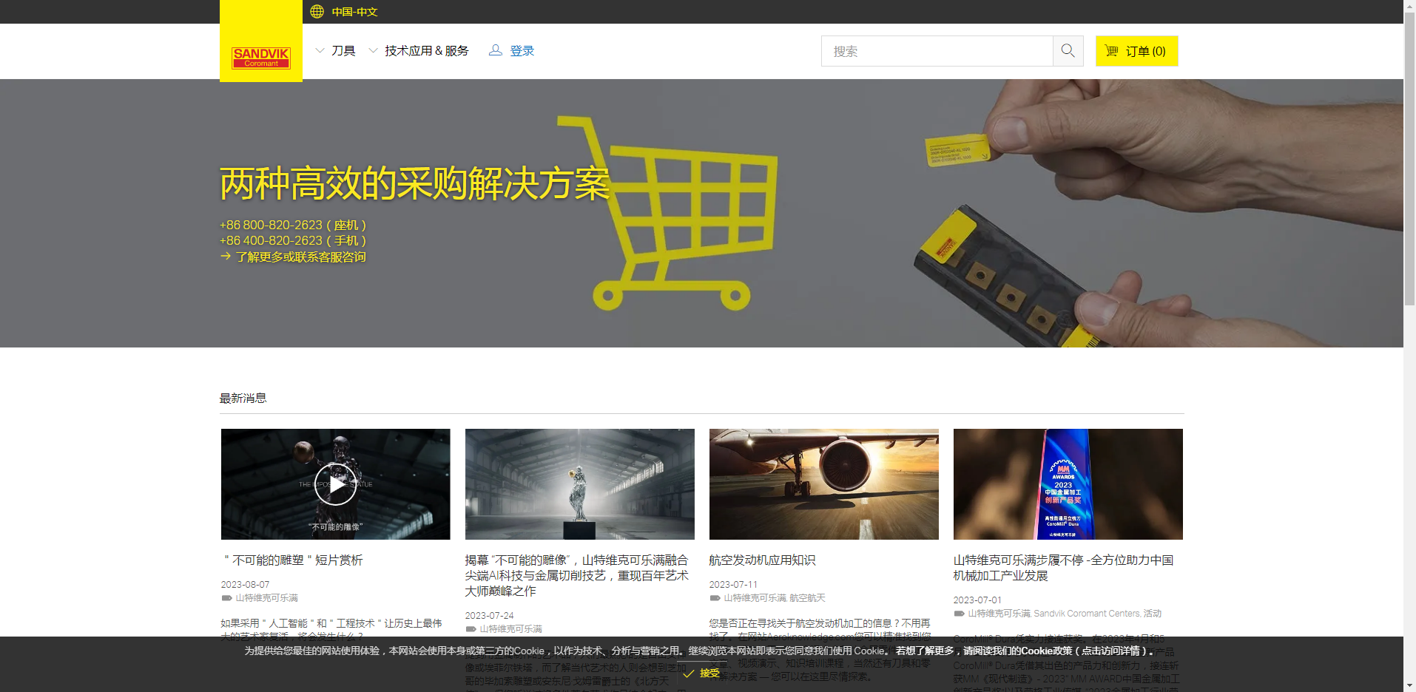Open article 揭幕"不可能的雕像" headline
1416x692 pixels.
(x=577, y=575)
